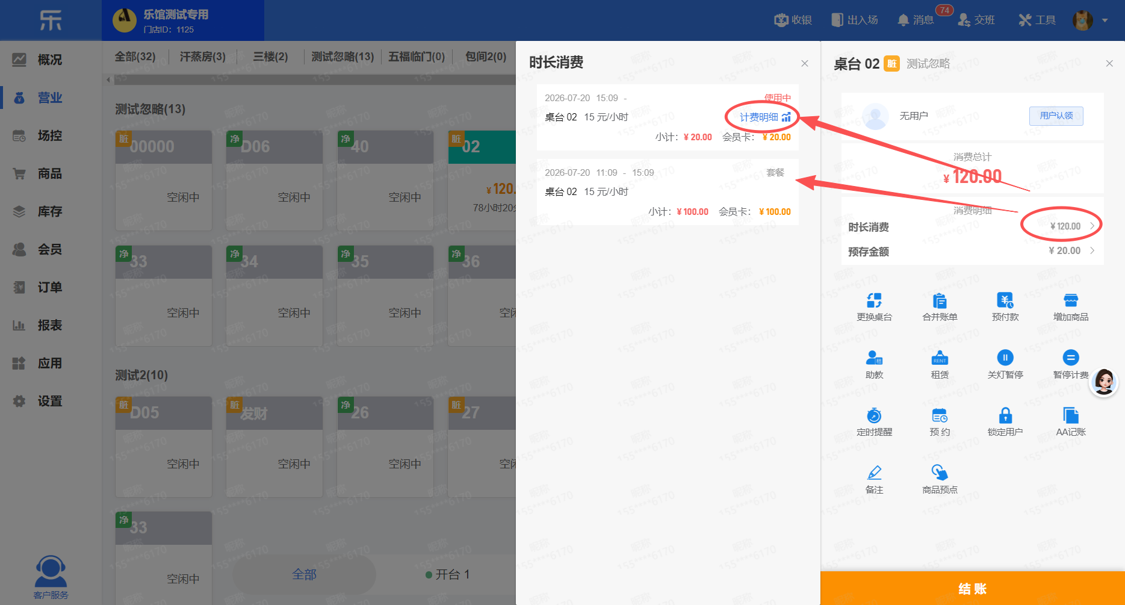Screen dimensions: 1125x605
Task: Open 场控 in the sidebar
Action: [x=51, y=135]
